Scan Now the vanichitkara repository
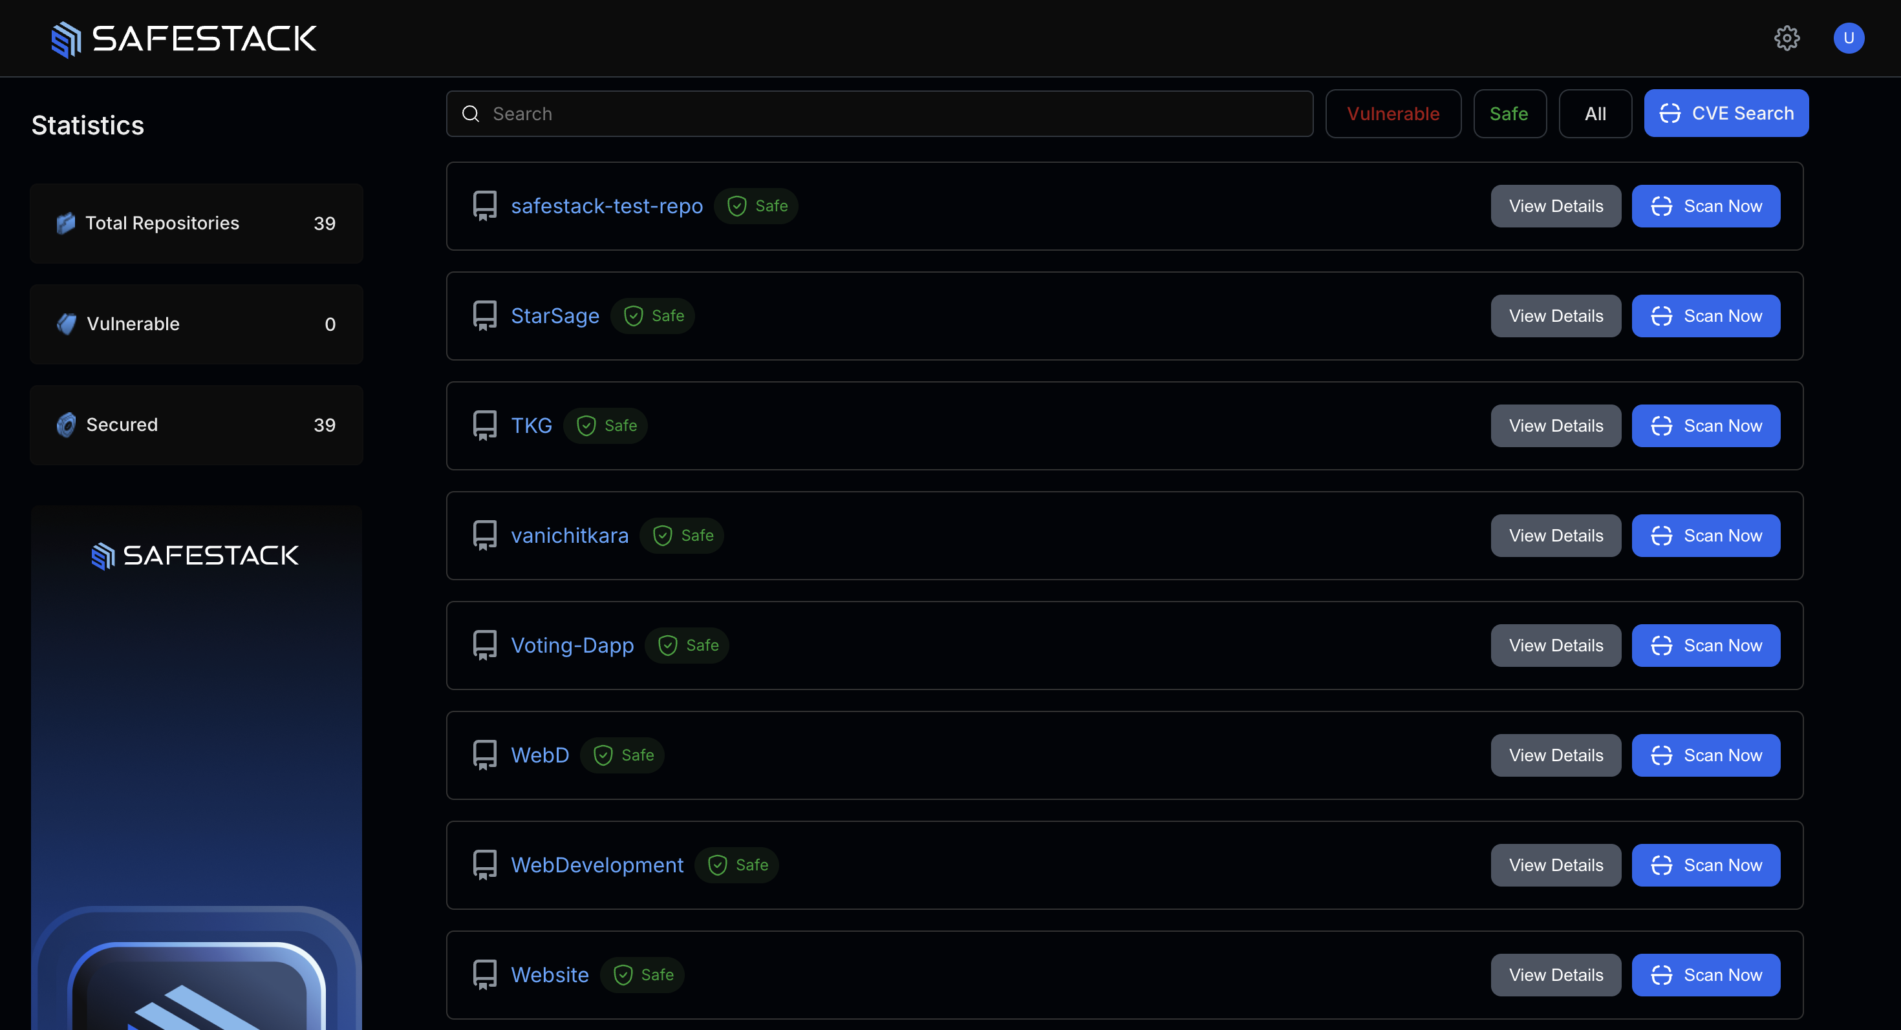1901x1030 pixels. click(1706, 535)
